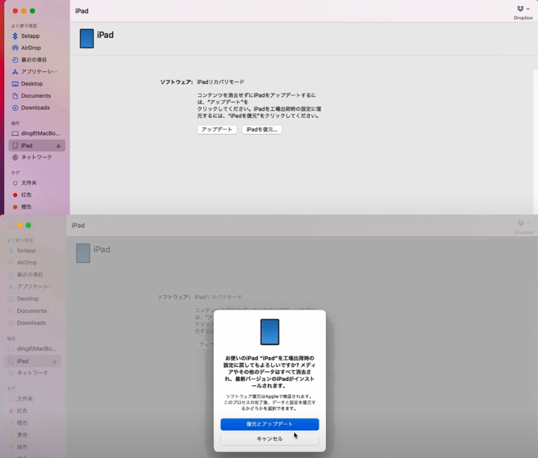Click the dimmed ソフトウェア: label in lower window
This screenshot has width=538, height=458.
click(x=173, y=297)
